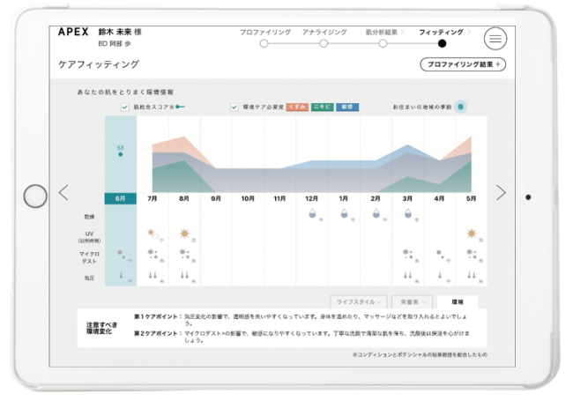Click the プロファイリング step circle
This screenshot has width=573, height=401.
264,44
